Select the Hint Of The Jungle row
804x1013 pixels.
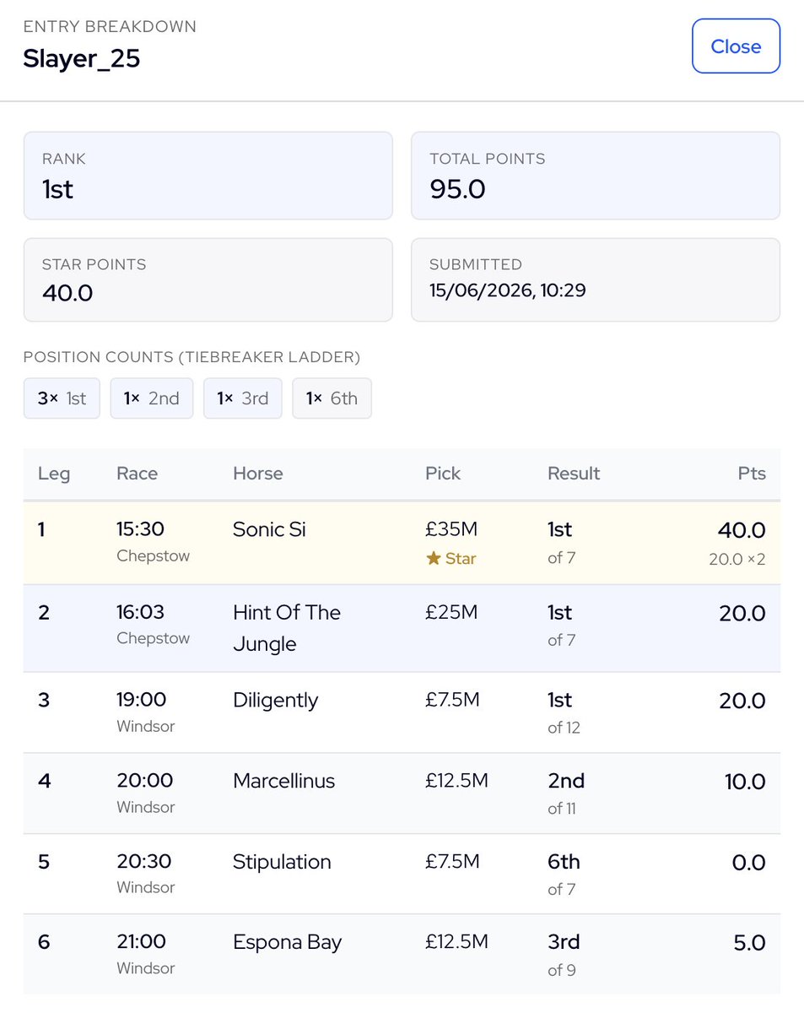pos(402,628)
